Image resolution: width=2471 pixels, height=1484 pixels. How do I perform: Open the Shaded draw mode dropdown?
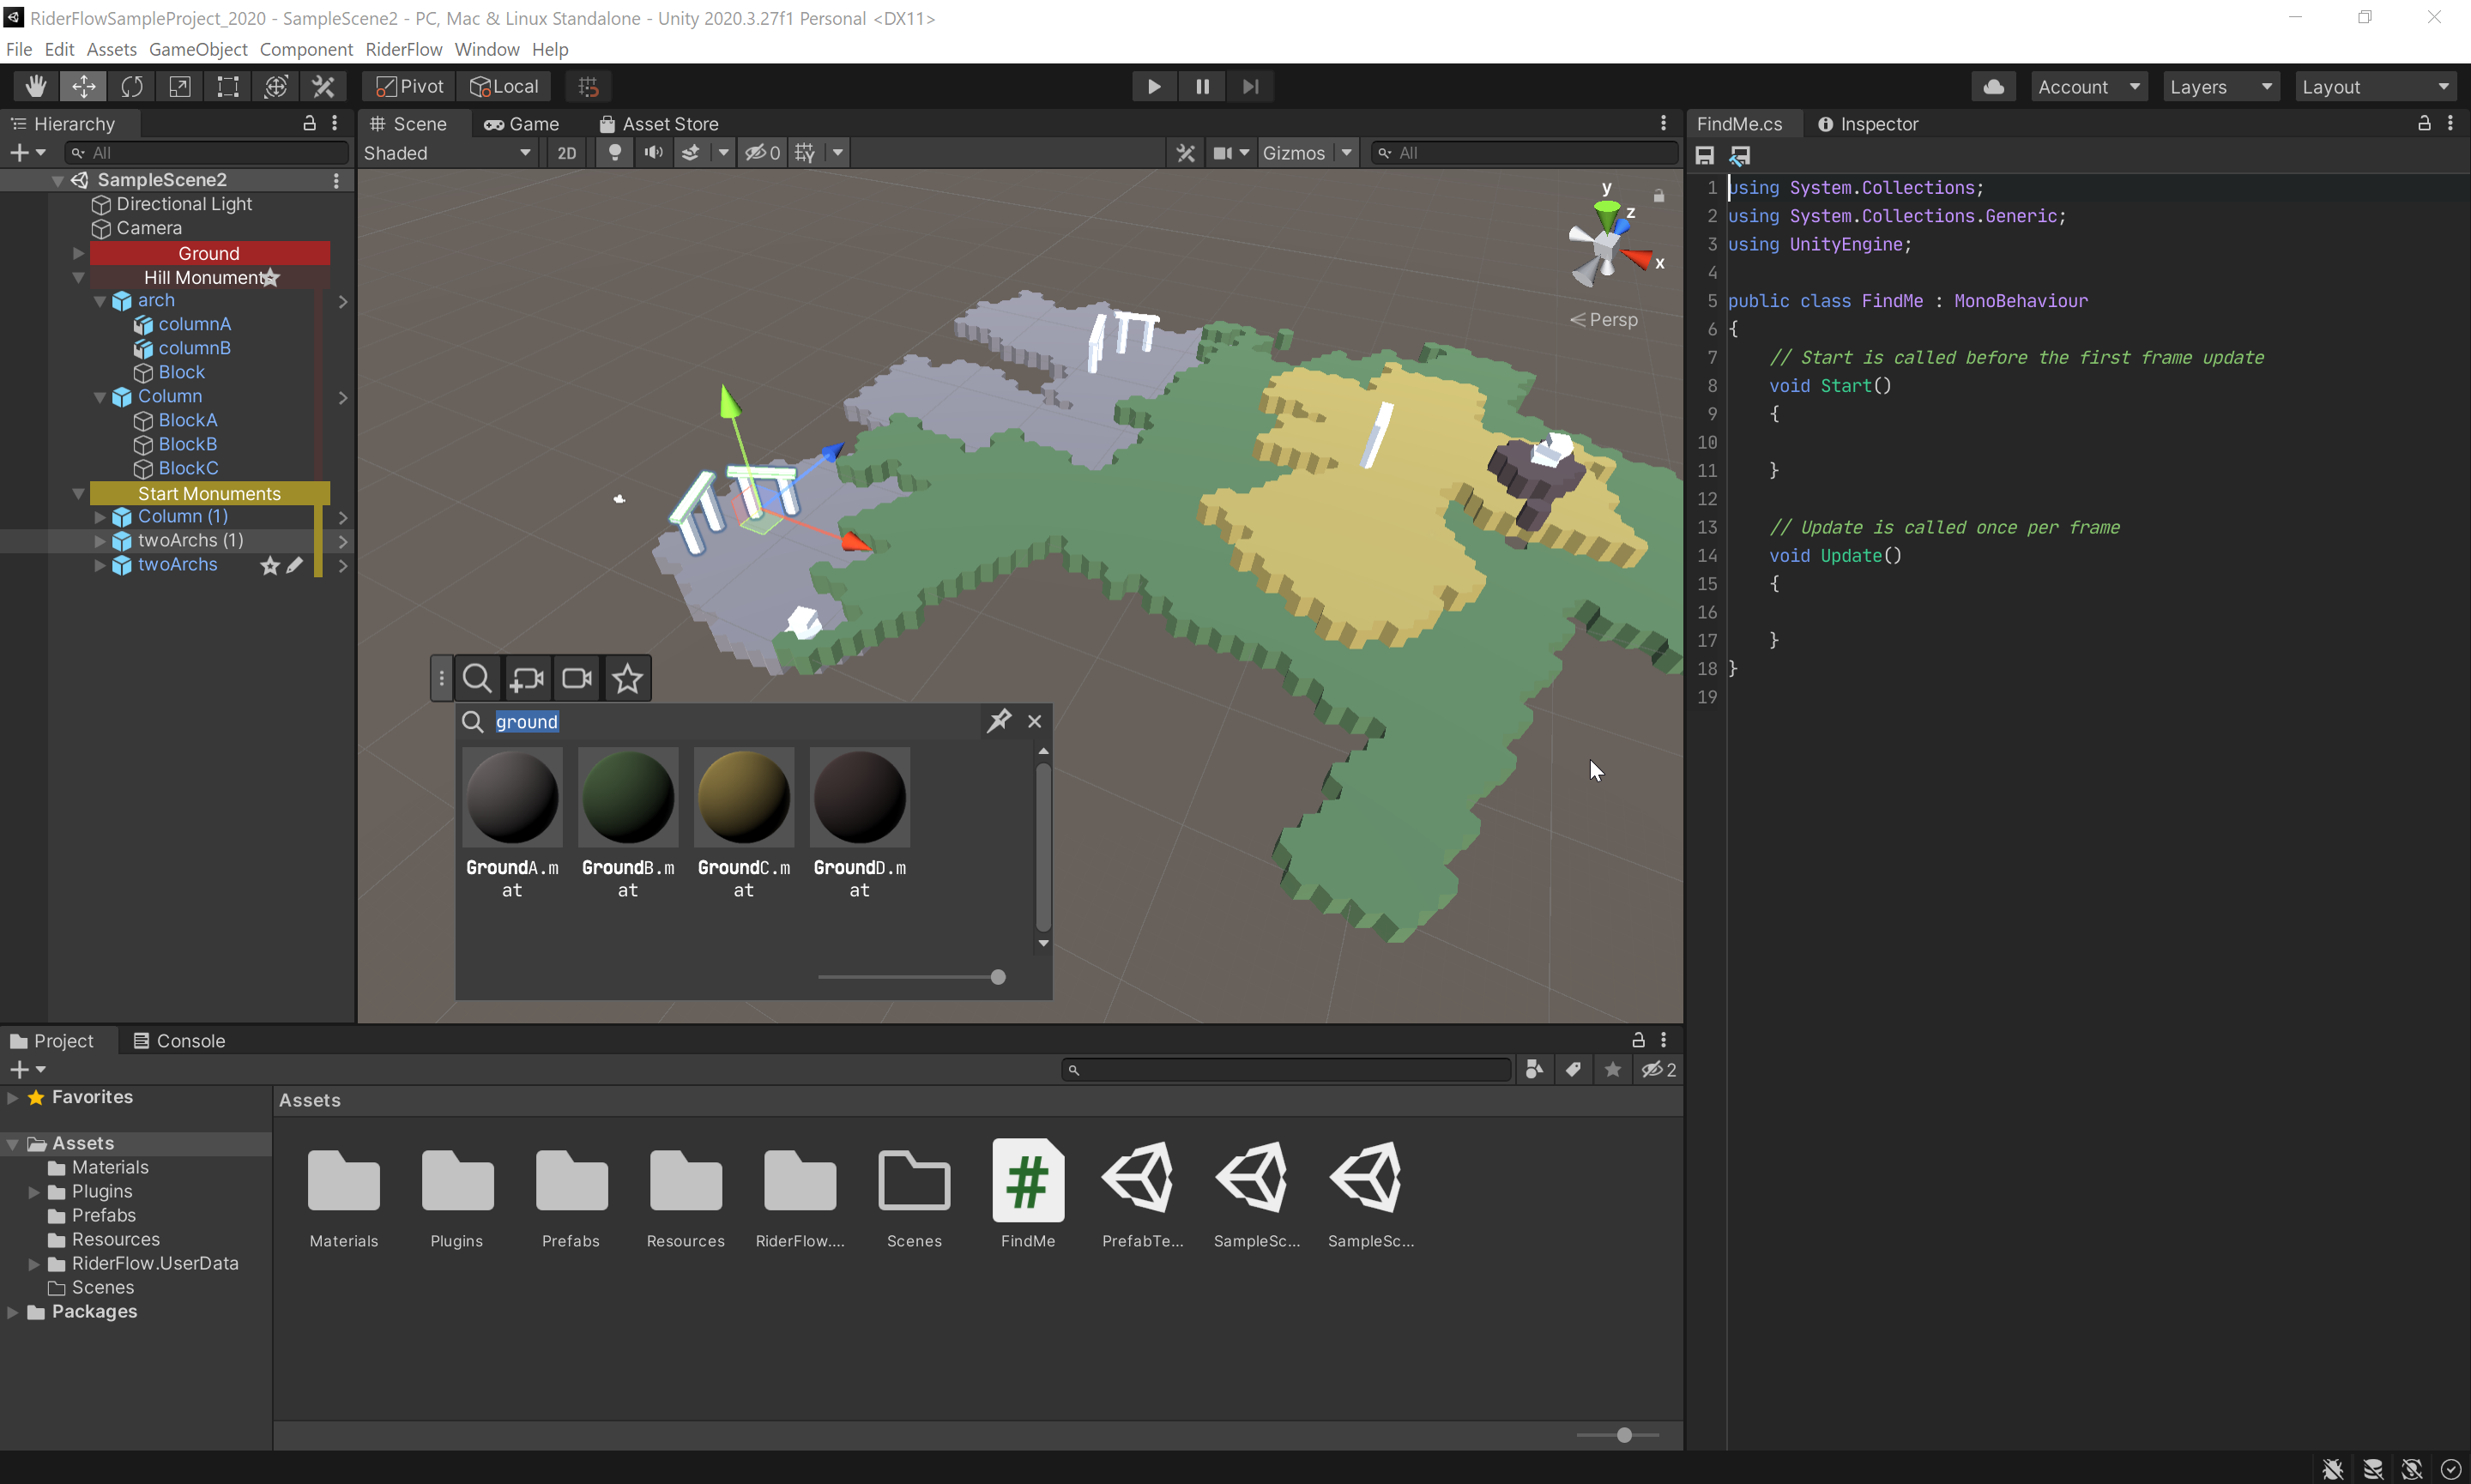tap(447, 153)
